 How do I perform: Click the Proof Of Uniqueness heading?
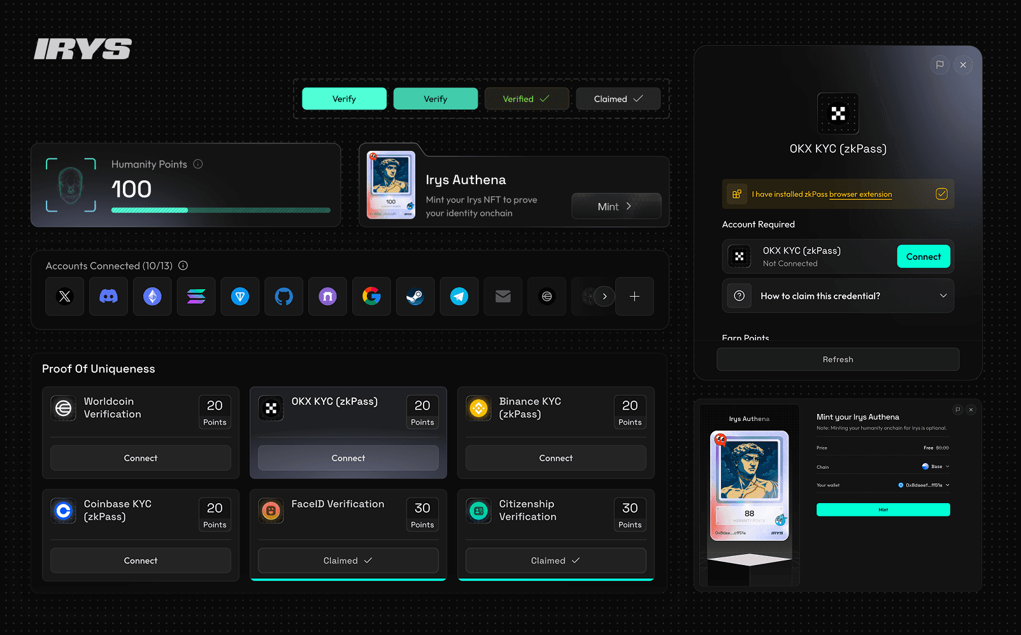99,369
